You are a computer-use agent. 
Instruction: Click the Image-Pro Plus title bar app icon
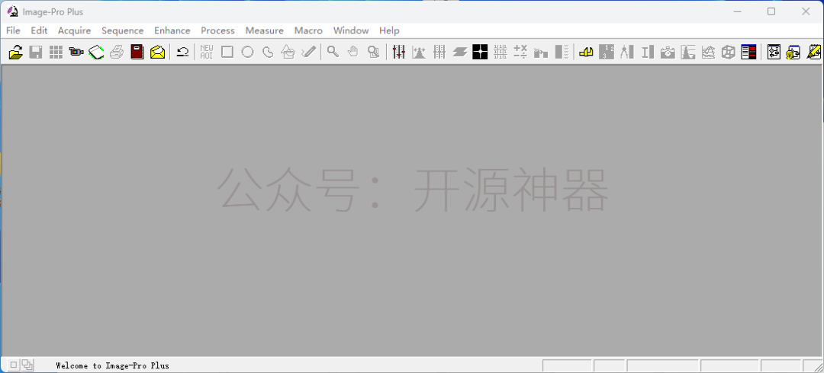13,11
